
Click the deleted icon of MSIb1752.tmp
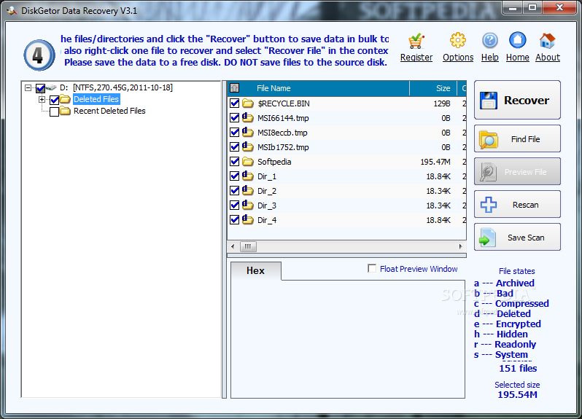(x=247, y=146)
